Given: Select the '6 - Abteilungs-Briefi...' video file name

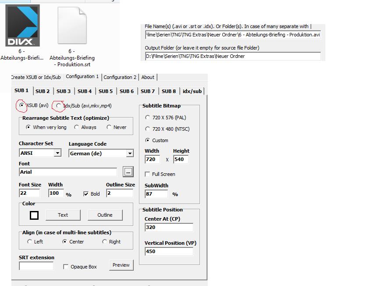Looking at the screenshot, I should click(x=22, y=55).
